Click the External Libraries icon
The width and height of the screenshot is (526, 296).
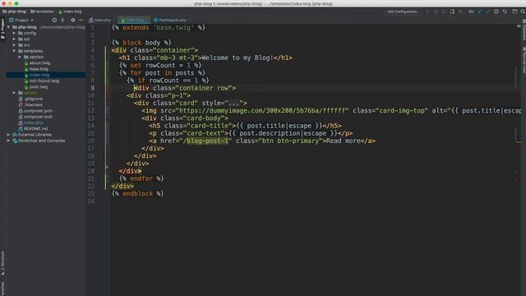15,135
